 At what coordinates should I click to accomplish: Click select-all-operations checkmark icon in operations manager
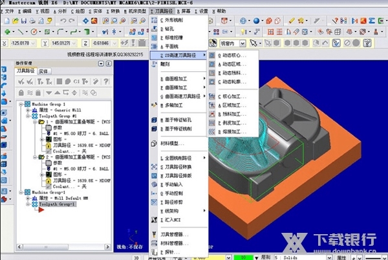click(21, 81)
